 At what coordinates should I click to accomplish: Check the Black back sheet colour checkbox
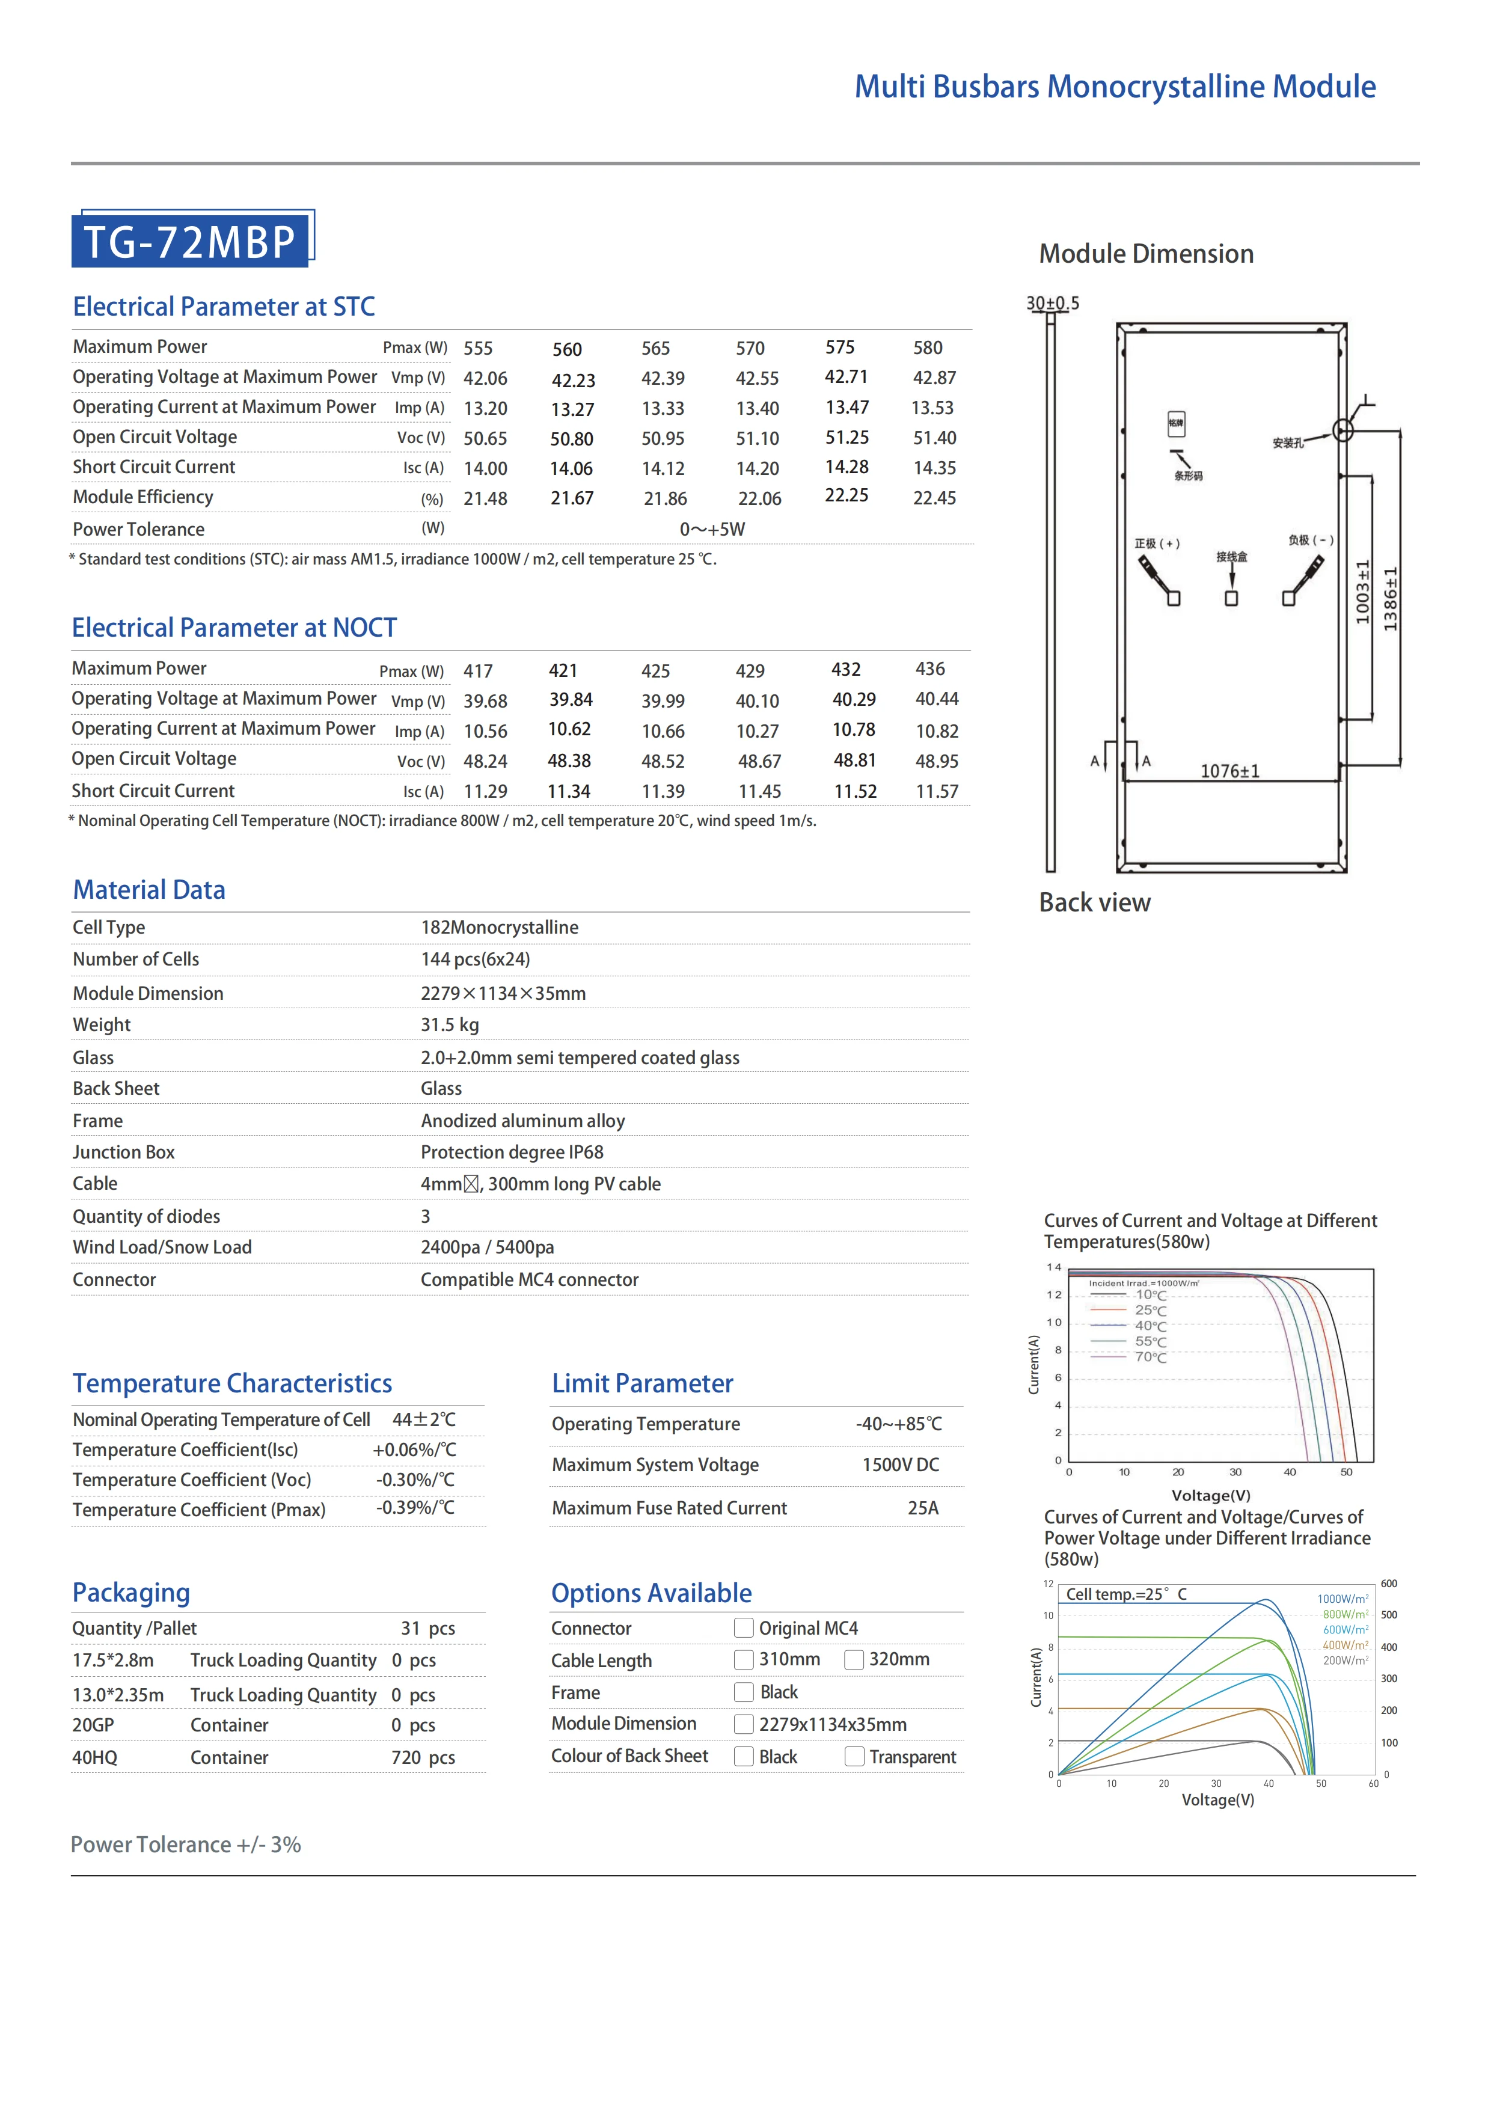[743, 1755]
